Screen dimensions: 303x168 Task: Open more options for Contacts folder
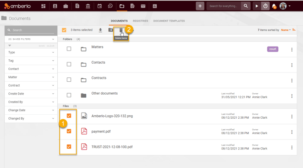(x=292, y=65)
